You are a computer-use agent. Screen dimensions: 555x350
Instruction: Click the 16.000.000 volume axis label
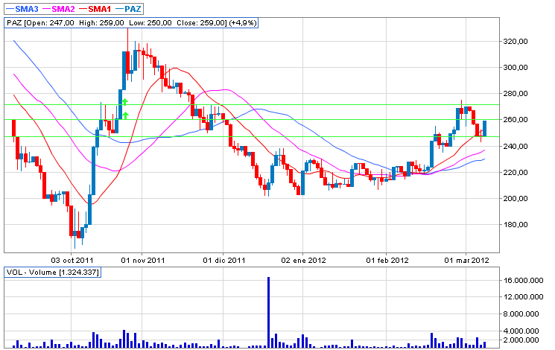[523, 281]
